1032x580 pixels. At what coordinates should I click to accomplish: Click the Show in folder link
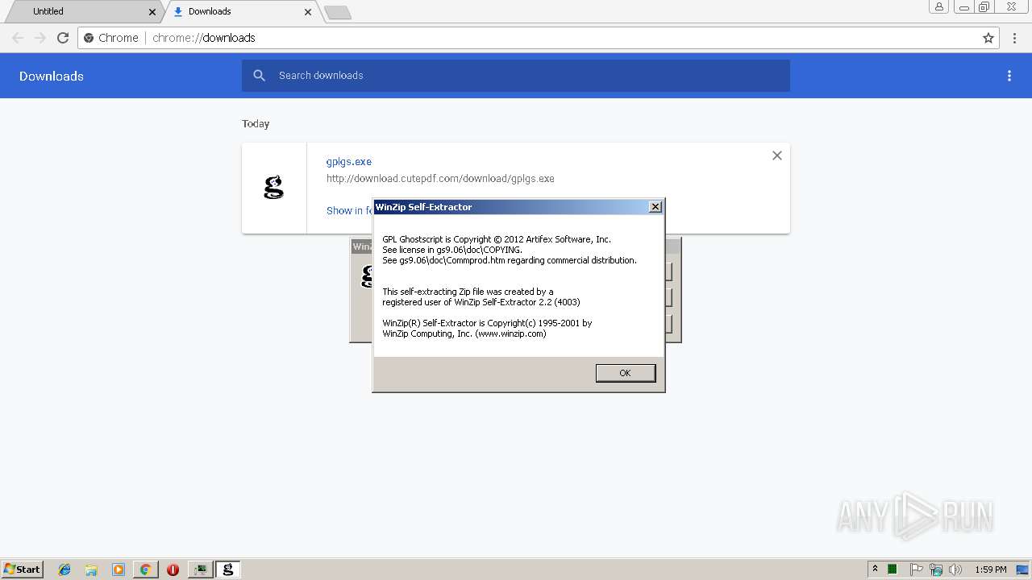pyautogui.click(x=350, y=210)
